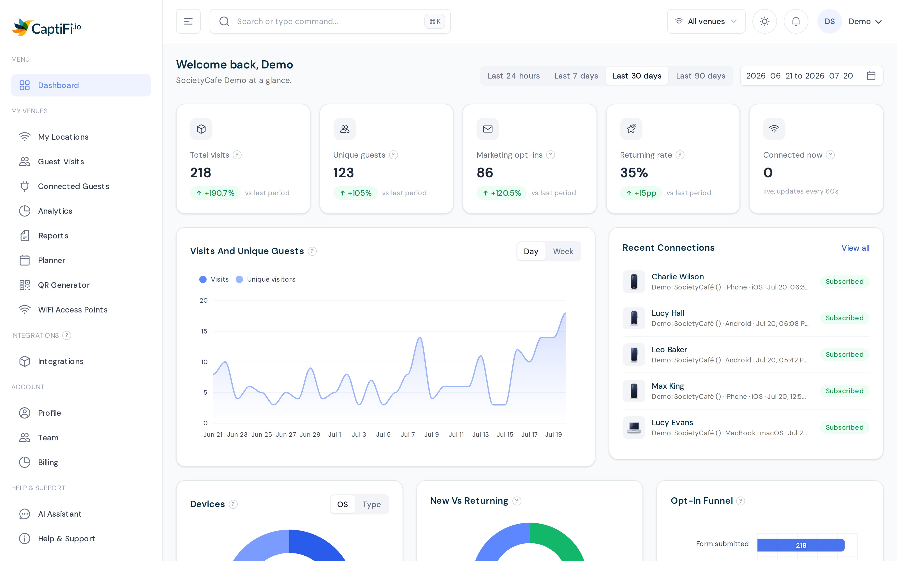897x561 pixels.
Task: Go to Guest Visits
Action: click(x=81, y=162)
